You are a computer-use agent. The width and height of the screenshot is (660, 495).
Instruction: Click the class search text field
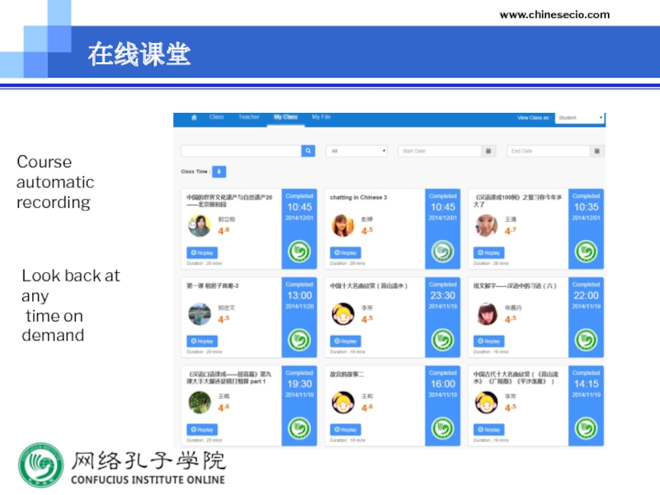pos(240,151)
